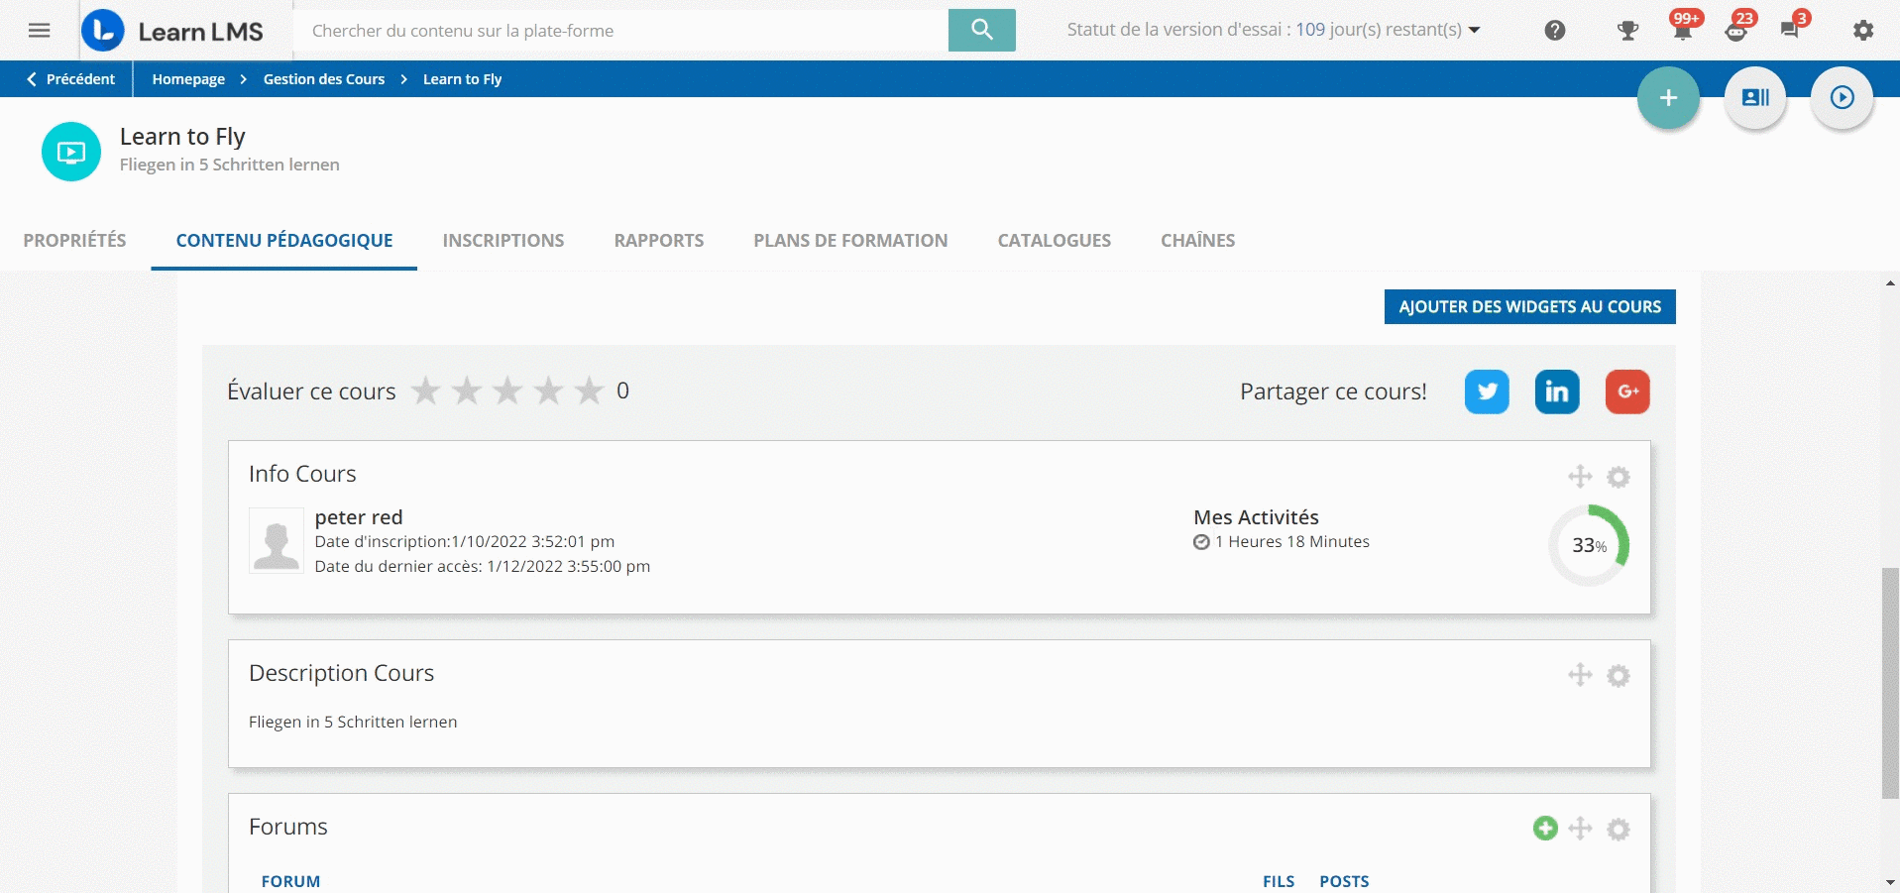
Task: Open the help question mark icon
Action: click(x=1554, y=30)
